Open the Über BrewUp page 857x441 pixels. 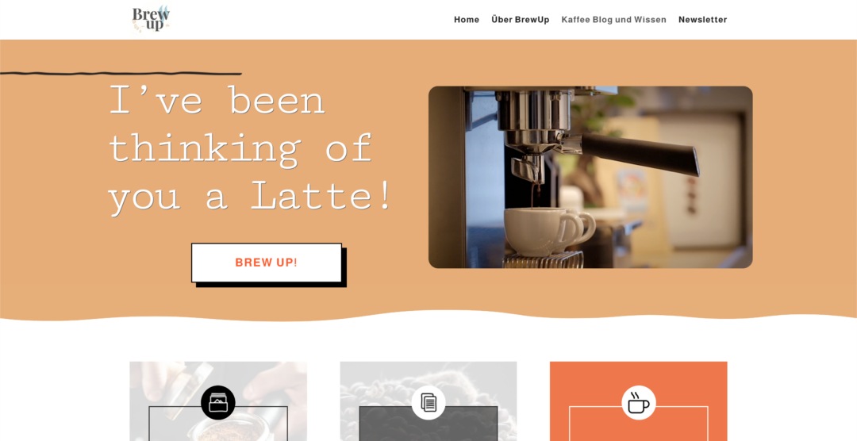click(521, 20)
